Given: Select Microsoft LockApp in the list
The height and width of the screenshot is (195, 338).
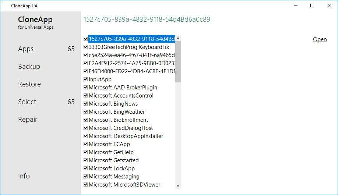Looking at the screenshot, I should click(112, 169).
